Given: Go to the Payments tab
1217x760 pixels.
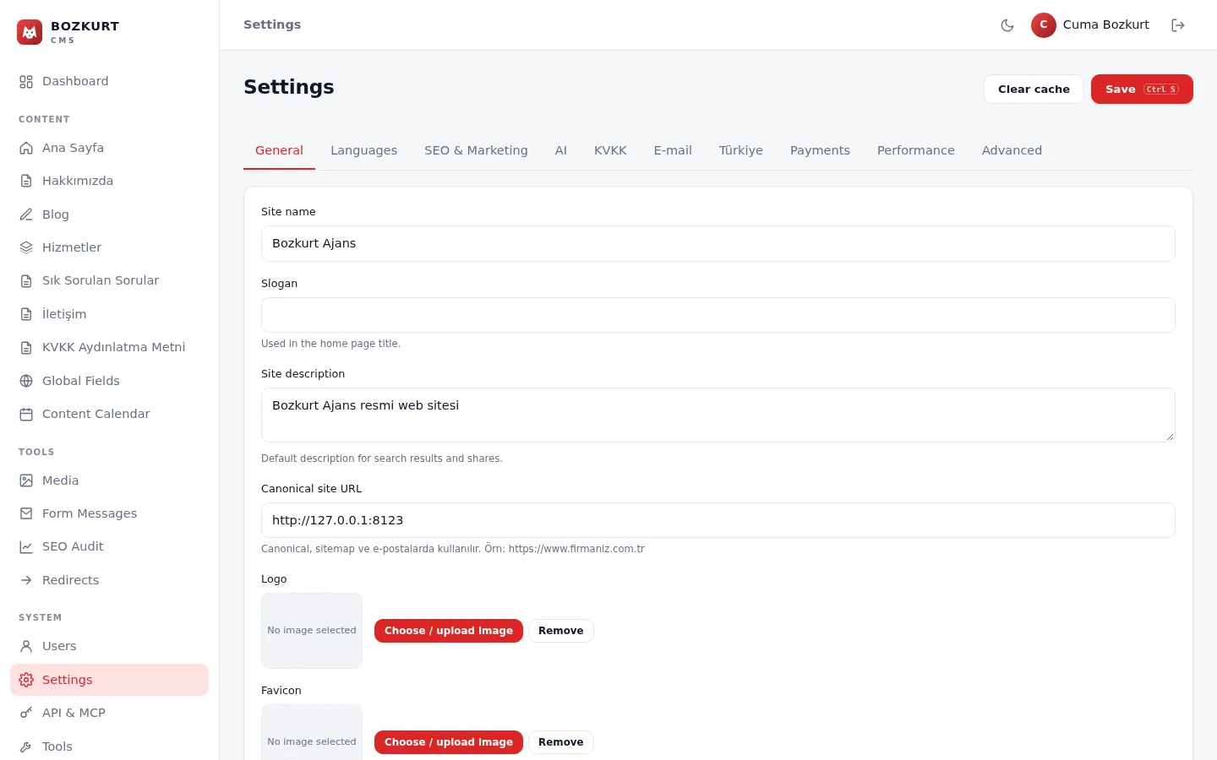Looking at the screenshot, I should (820, 150).
